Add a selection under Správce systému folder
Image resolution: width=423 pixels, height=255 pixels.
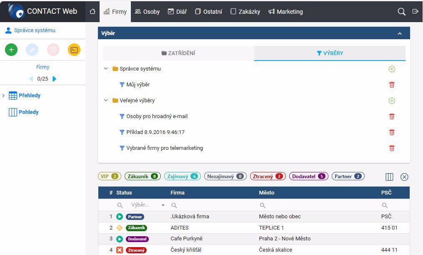pyautogui.click(x=392, y=69)
